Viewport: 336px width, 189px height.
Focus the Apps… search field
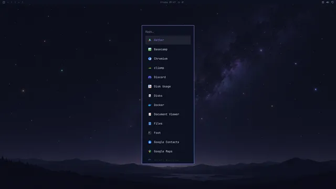168,31
